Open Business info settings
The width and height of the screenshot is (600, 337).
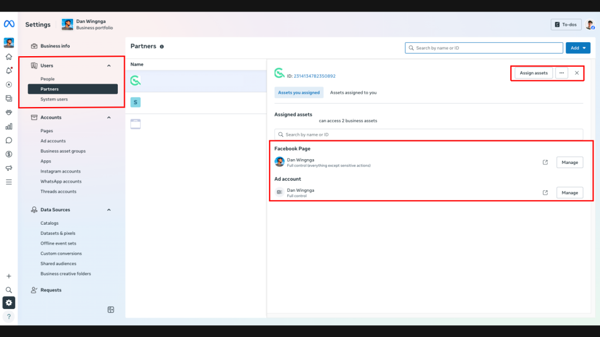click(55, 46)
